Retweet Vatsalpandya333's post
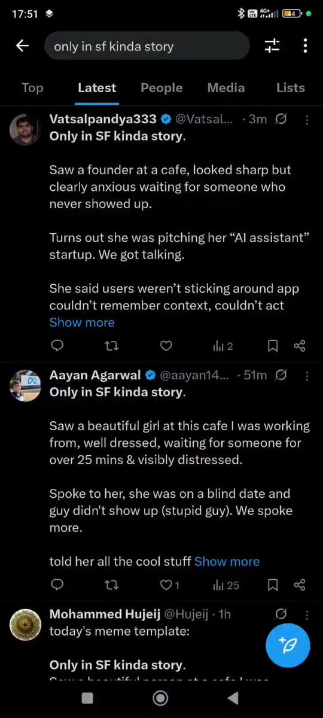323x718 pixels. pos(111,346)
